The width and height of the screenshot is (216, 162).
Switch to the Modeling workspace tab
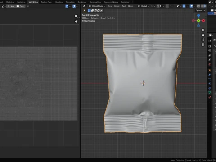pyautogui.click(x=10, y=2)
